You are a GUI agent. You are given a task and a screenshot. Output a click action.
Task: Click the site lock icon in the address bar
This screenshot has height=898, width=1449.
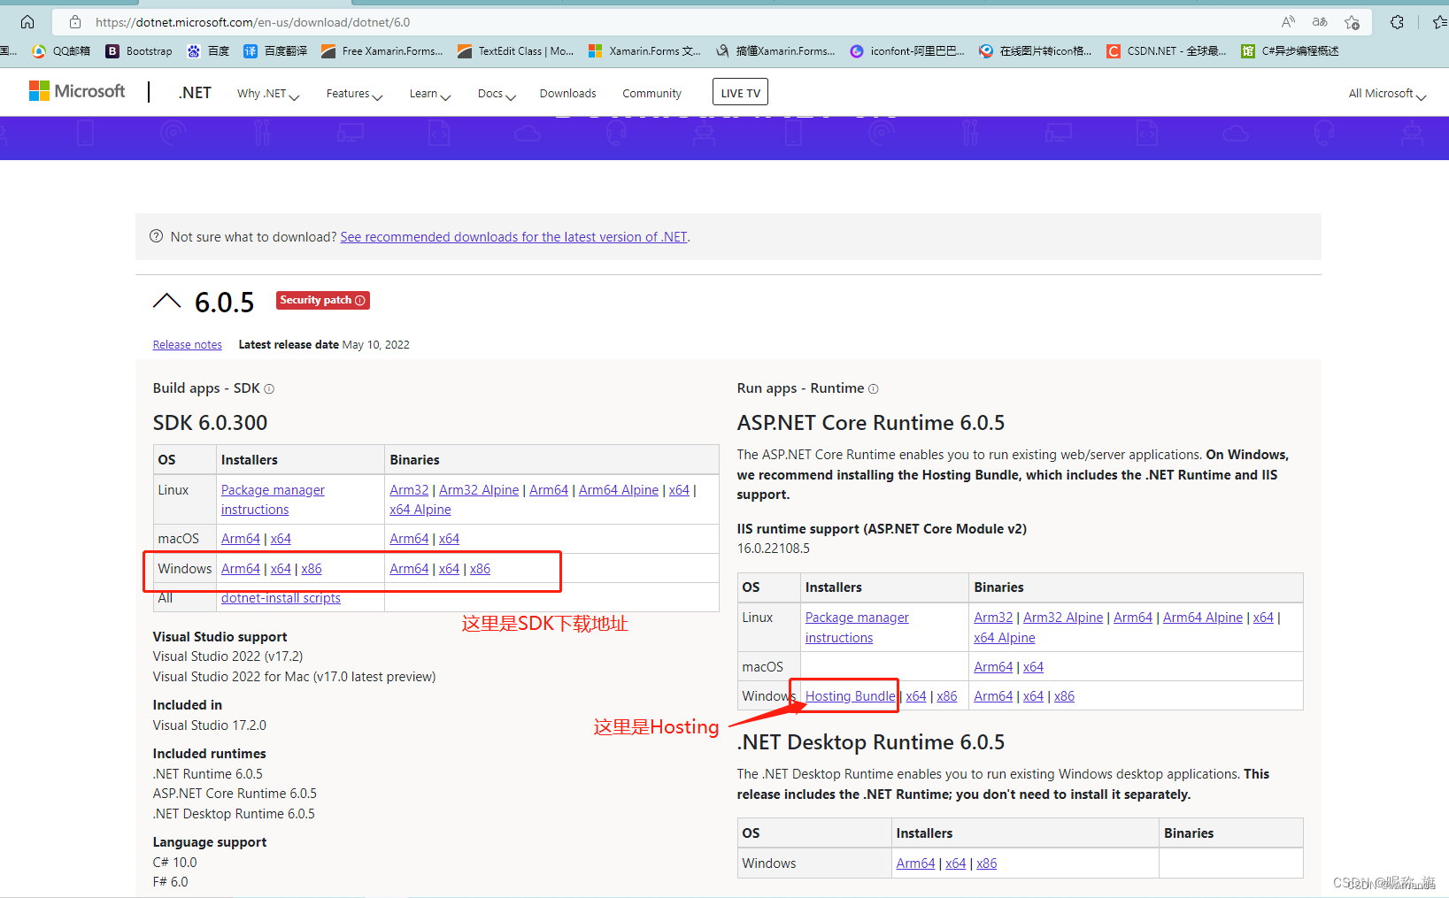75,22
